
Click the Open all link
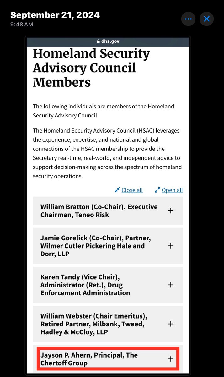point(172,190)
